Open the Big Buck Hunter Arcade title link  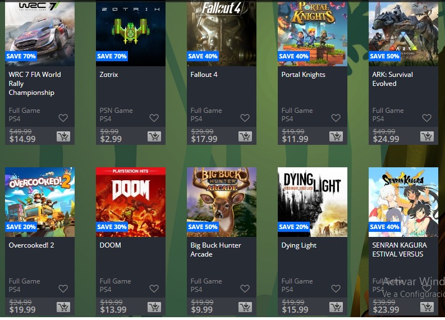215,250
